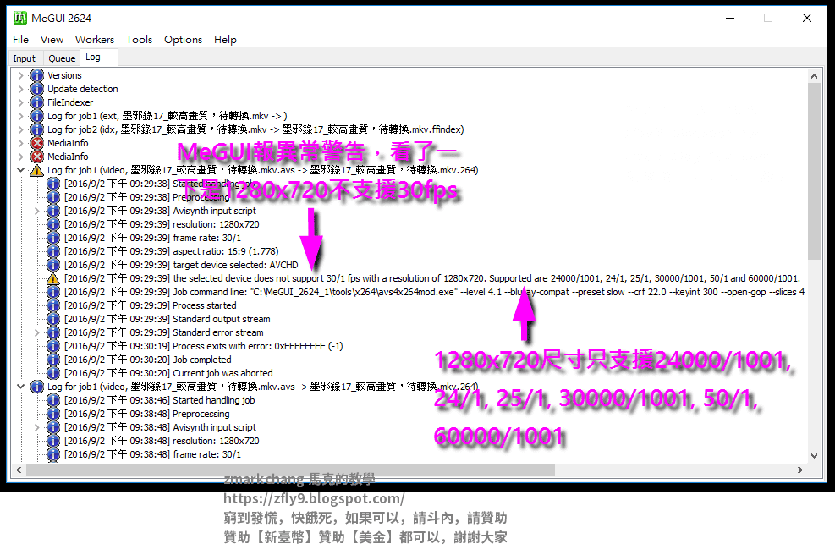Viewport: 835px width, 555px height.
Task: Click the info icon beside Process started
Action: point(53,305)
